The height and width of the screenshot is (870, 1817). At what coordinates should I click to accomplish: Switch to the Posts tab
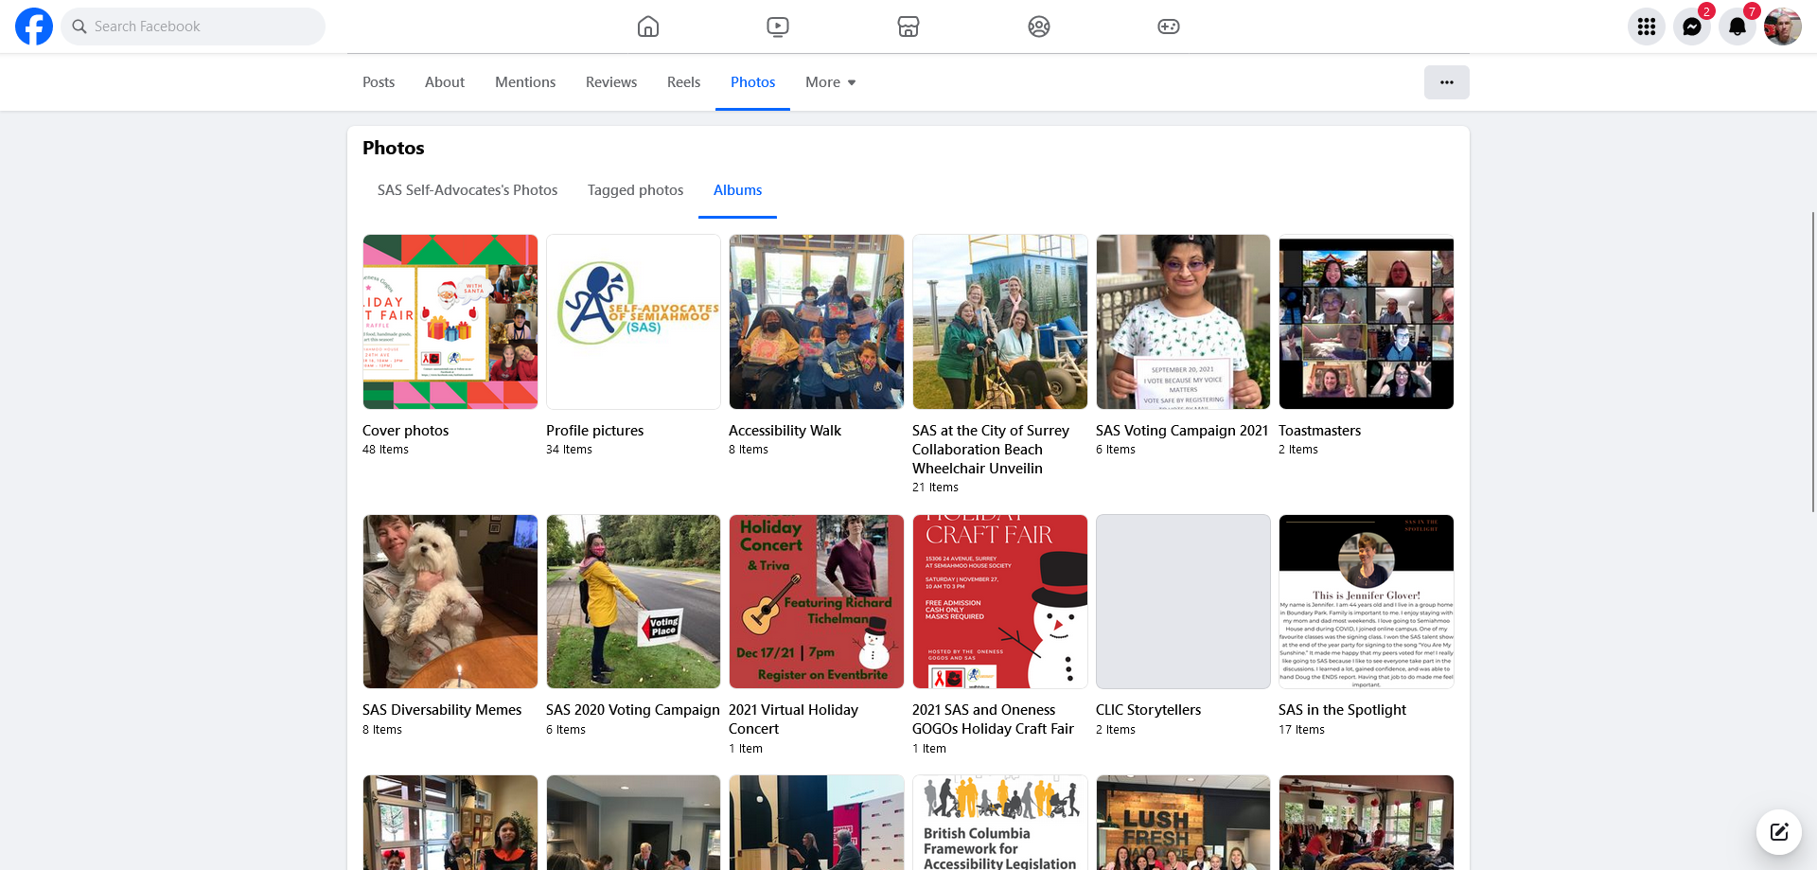point(379,82)
